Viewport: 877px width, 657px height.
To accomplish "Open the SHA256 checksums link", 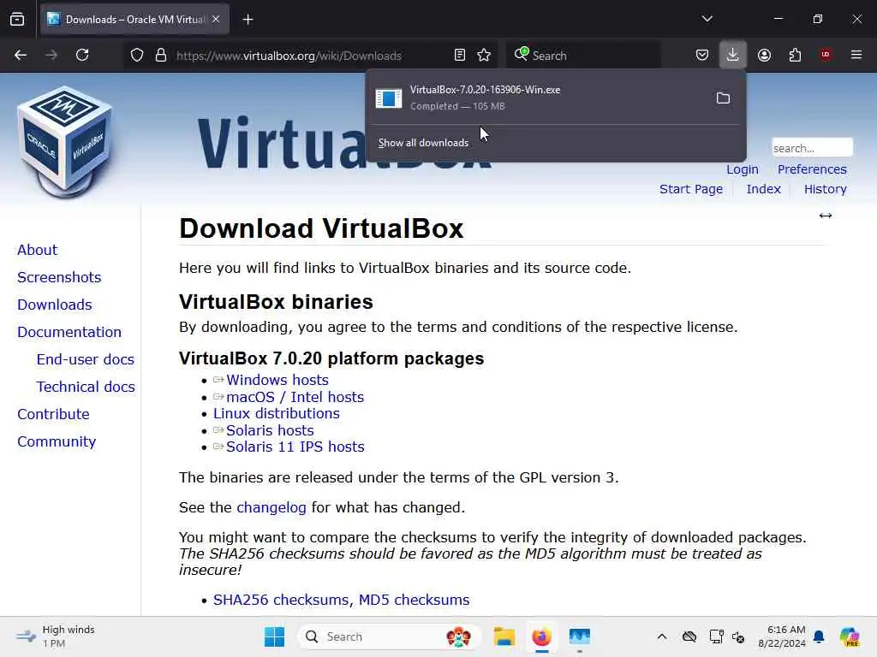I will pos(281,600).
